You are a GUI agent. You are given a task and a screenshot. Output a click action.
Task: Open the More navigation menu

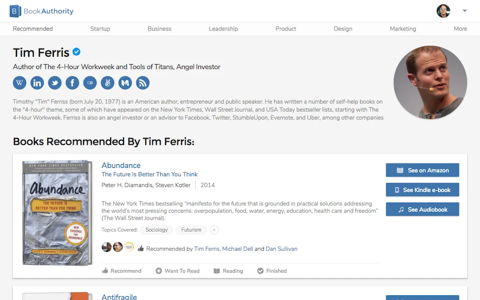[x=460, y=29]
